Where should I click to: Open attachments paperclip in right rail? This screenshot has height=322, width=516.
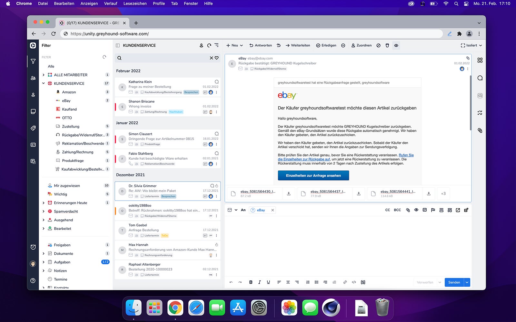click(x=480, y=130)
